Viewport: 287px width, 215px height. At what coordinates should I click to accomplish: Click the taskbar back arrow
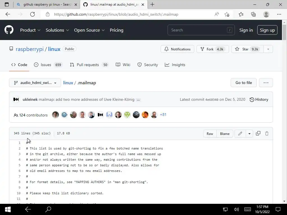coord(28,209)
